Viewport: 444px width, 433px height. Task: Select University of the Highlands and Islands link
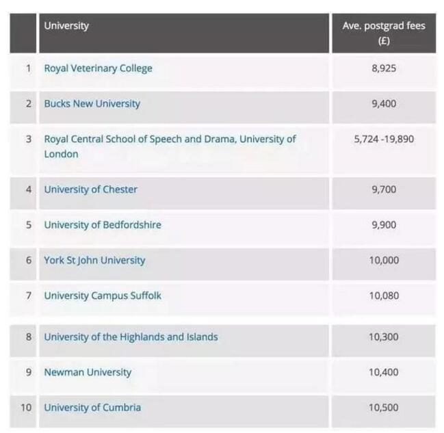click(131, 337)
